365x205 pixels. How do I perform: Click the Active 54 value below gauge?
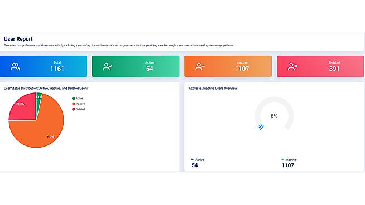[195, 165]
